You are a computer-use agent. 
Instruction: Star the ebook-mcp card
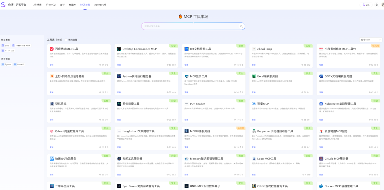(x=308, y=65)
